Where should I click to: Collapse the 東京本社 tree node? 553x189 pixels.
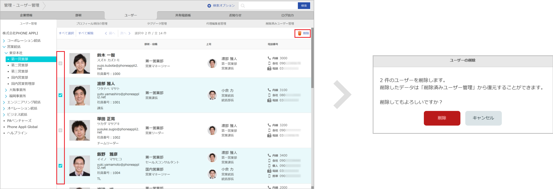coord(6,53)
